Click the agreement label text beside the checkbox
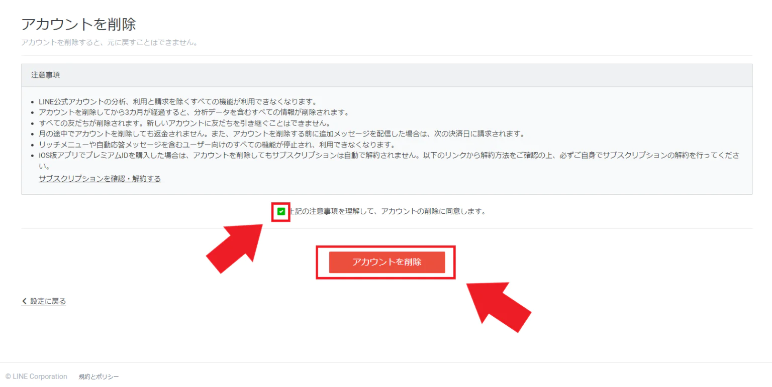The image size is (772, 387). (x=387, y=211)
